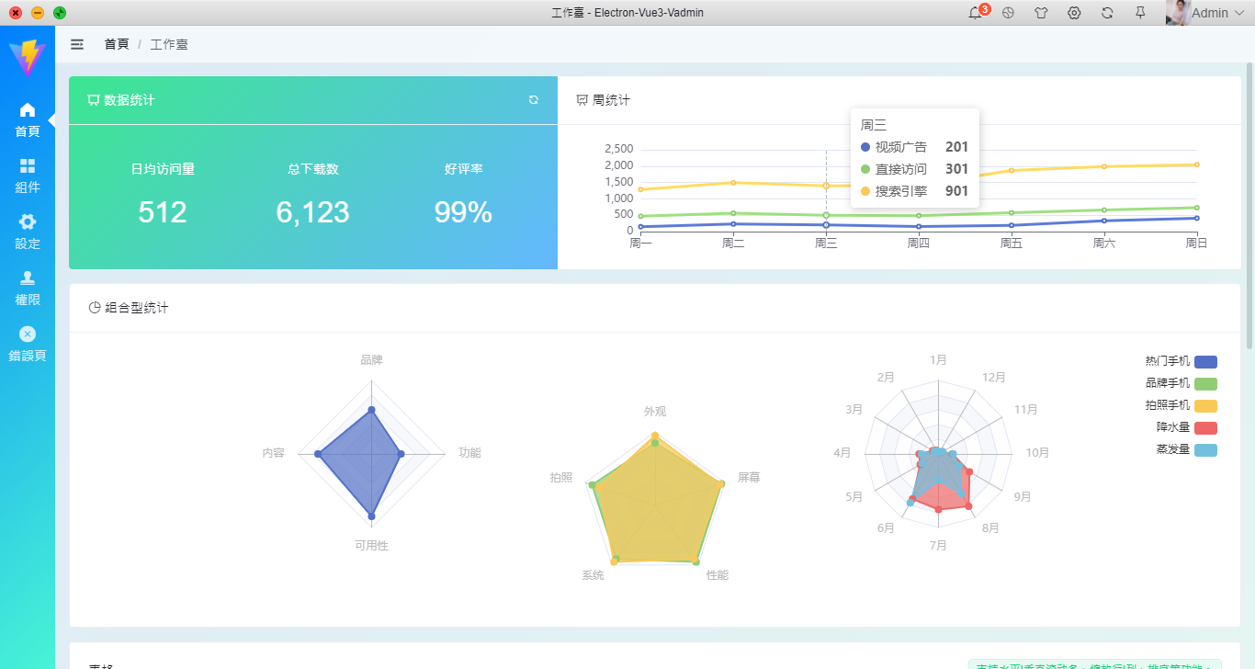The width and height of the screenshot is (1255, 669).
Task: Click the 2,500 y-axis label
Action: (x=618, y=149)
